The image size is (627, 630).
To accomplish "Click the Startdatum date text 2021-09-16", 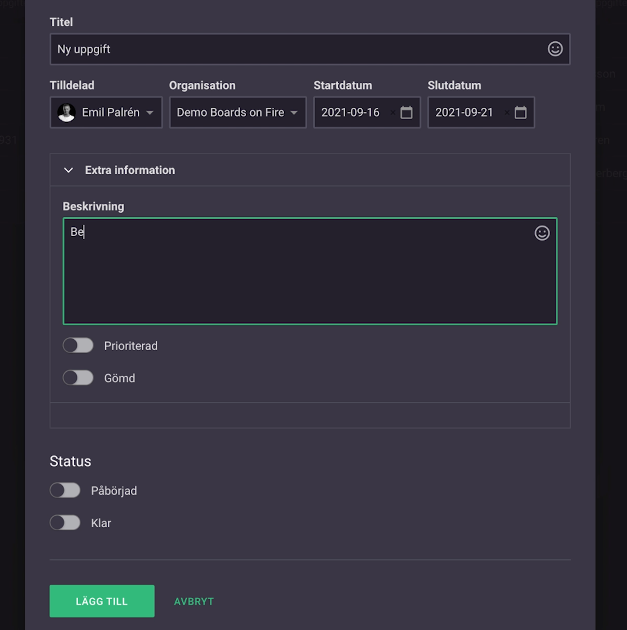I will tap(350, 112).
